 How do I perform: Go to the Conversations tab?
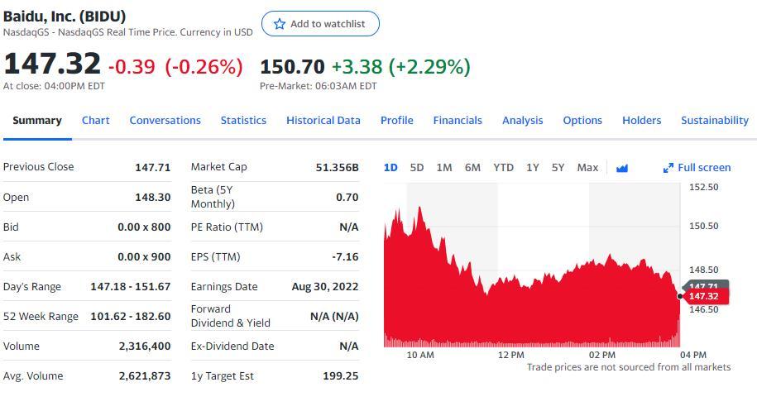(165, 120)
